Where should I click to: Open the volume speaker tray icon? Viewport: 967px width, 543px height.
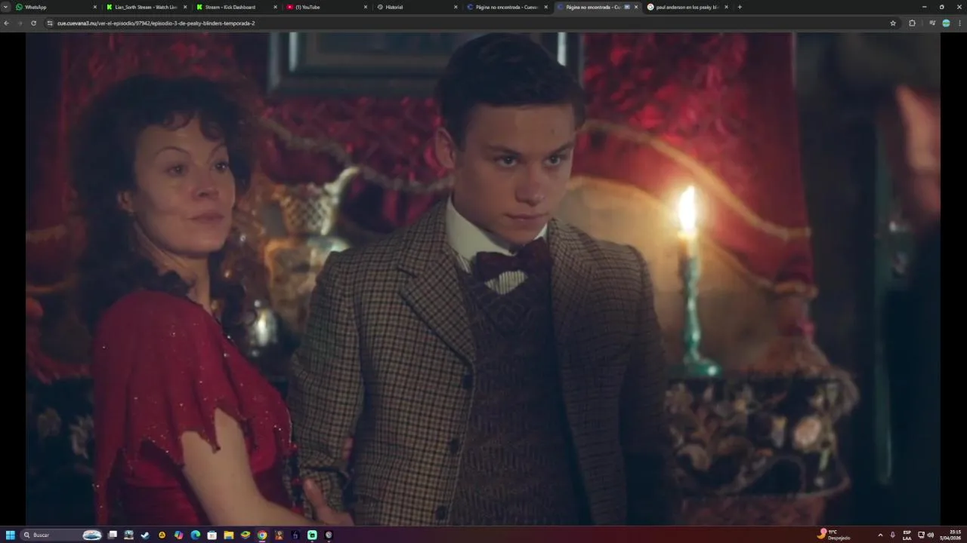(x=930, y=535)
